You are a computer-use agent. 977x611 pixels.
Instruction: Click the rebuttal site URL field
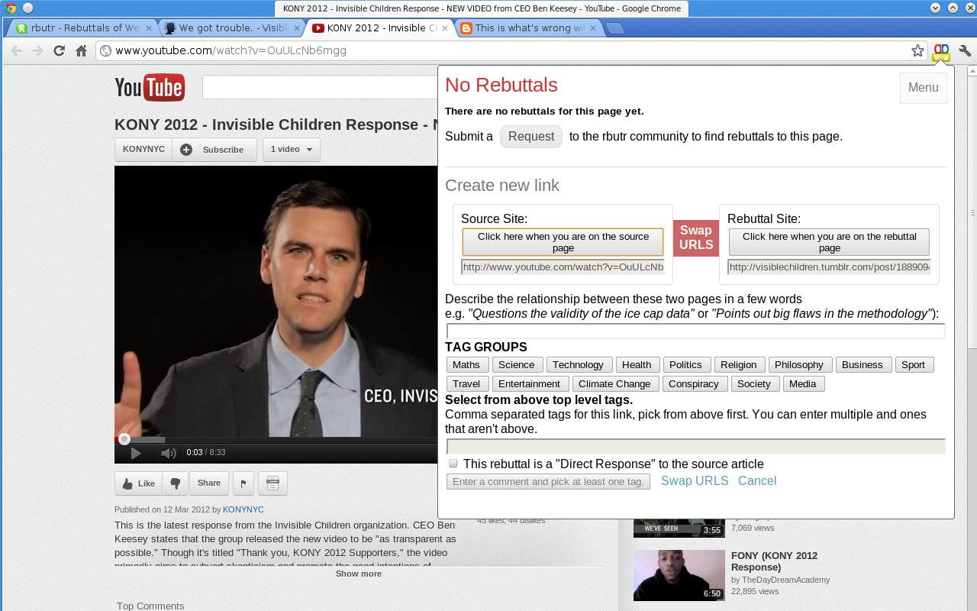[829, 267]
